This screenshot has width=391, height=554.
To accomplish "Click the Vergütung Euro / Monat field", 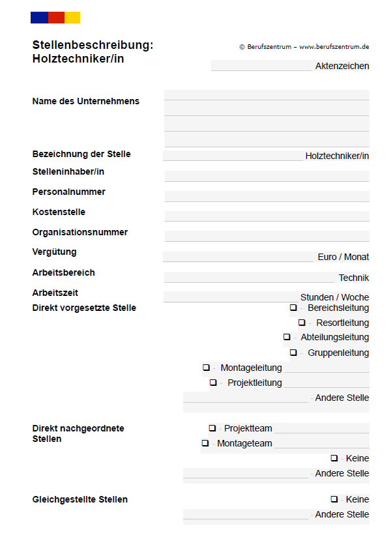I will click(x=238, y=257).
